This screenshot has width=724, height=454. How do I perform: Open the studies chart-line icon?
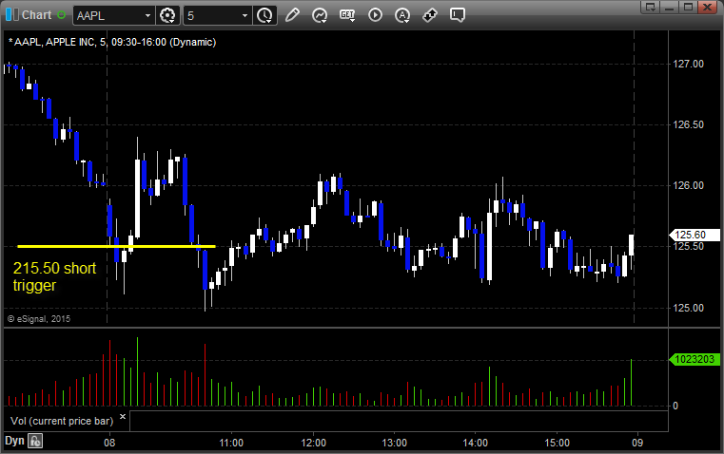tap(319, 15)
